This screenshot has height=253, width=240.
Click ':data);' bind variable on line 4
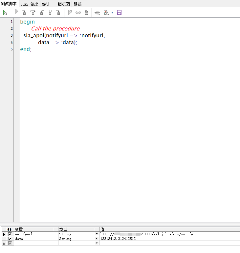[x=69, y=43]
